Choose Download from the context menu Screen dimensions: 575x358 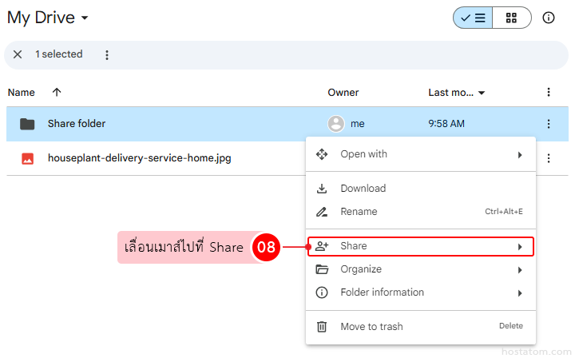tap(363, 189)
